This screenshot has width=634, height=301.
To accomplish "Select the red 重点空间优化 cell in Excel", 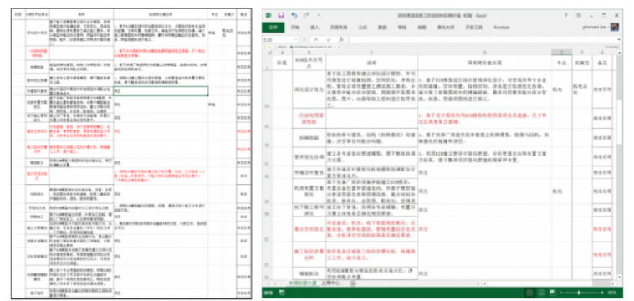I will (309, 229).
